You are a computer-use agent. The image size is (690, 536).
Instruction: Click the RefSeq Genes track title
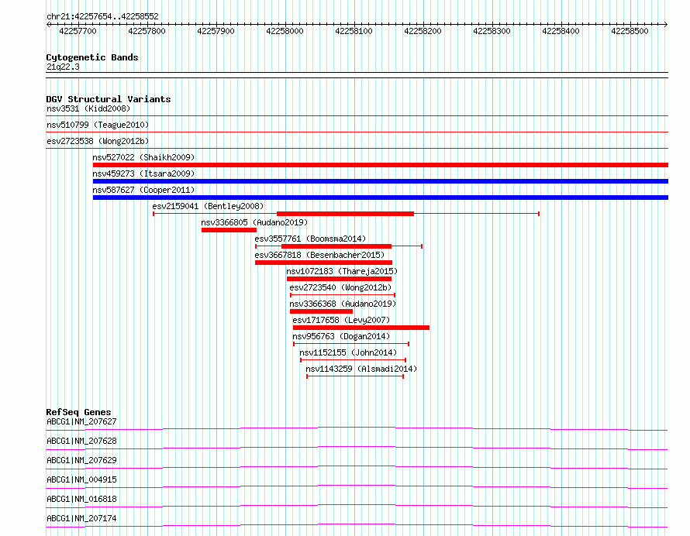[x=79, y=412]
